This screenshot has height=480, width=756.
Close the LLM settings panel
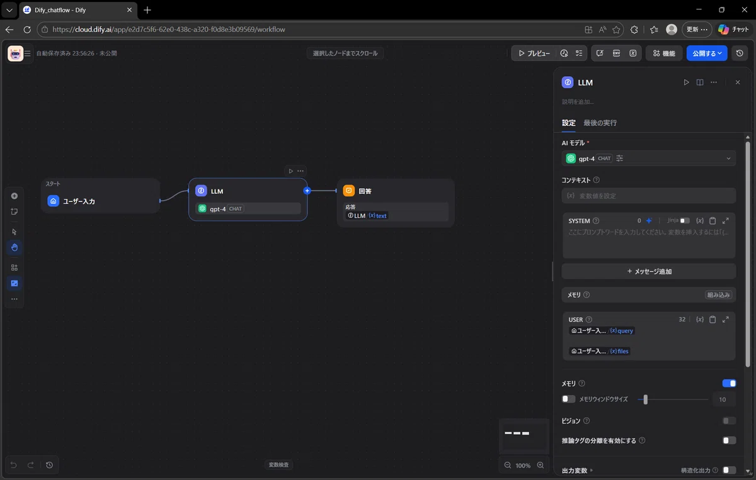click(738, 82)
